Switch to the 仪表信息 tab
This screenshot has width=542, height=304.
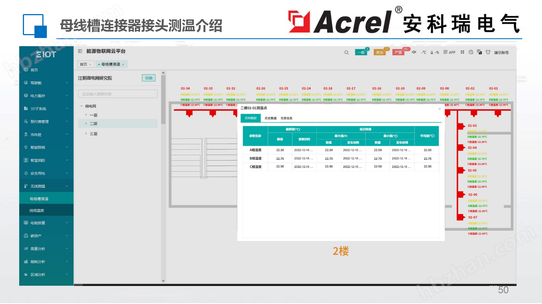pos(286,118)
